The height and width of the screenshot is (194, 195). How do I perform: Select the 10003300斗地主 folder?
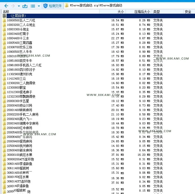point(18,29)
